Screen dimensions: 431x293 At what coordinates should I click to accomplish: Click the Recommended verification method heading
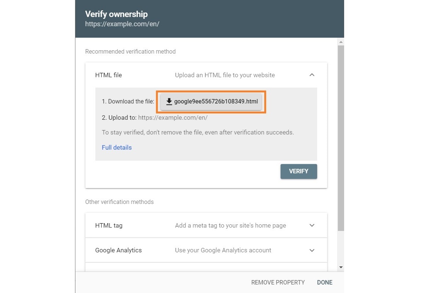(130, 51)
